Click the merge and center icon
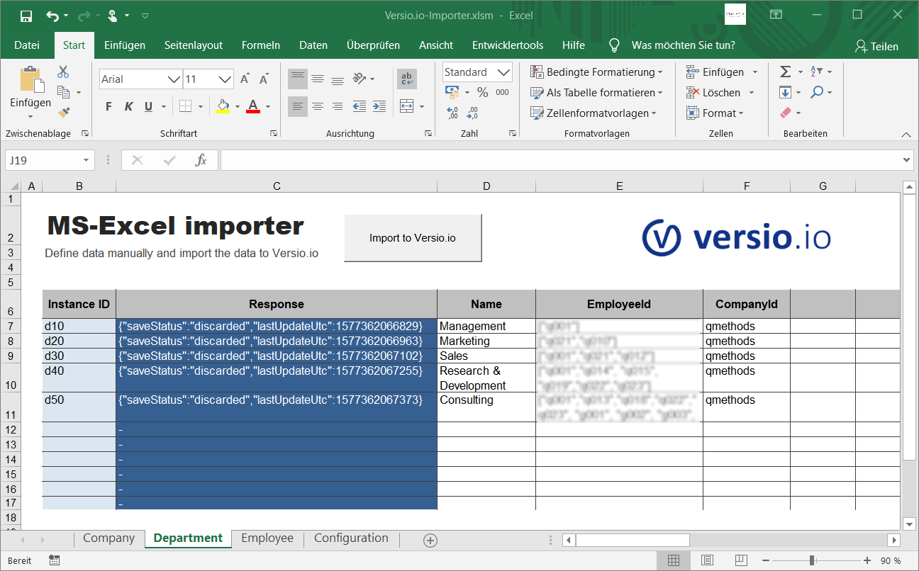919x571 pixels. click(x=407, y=106)
